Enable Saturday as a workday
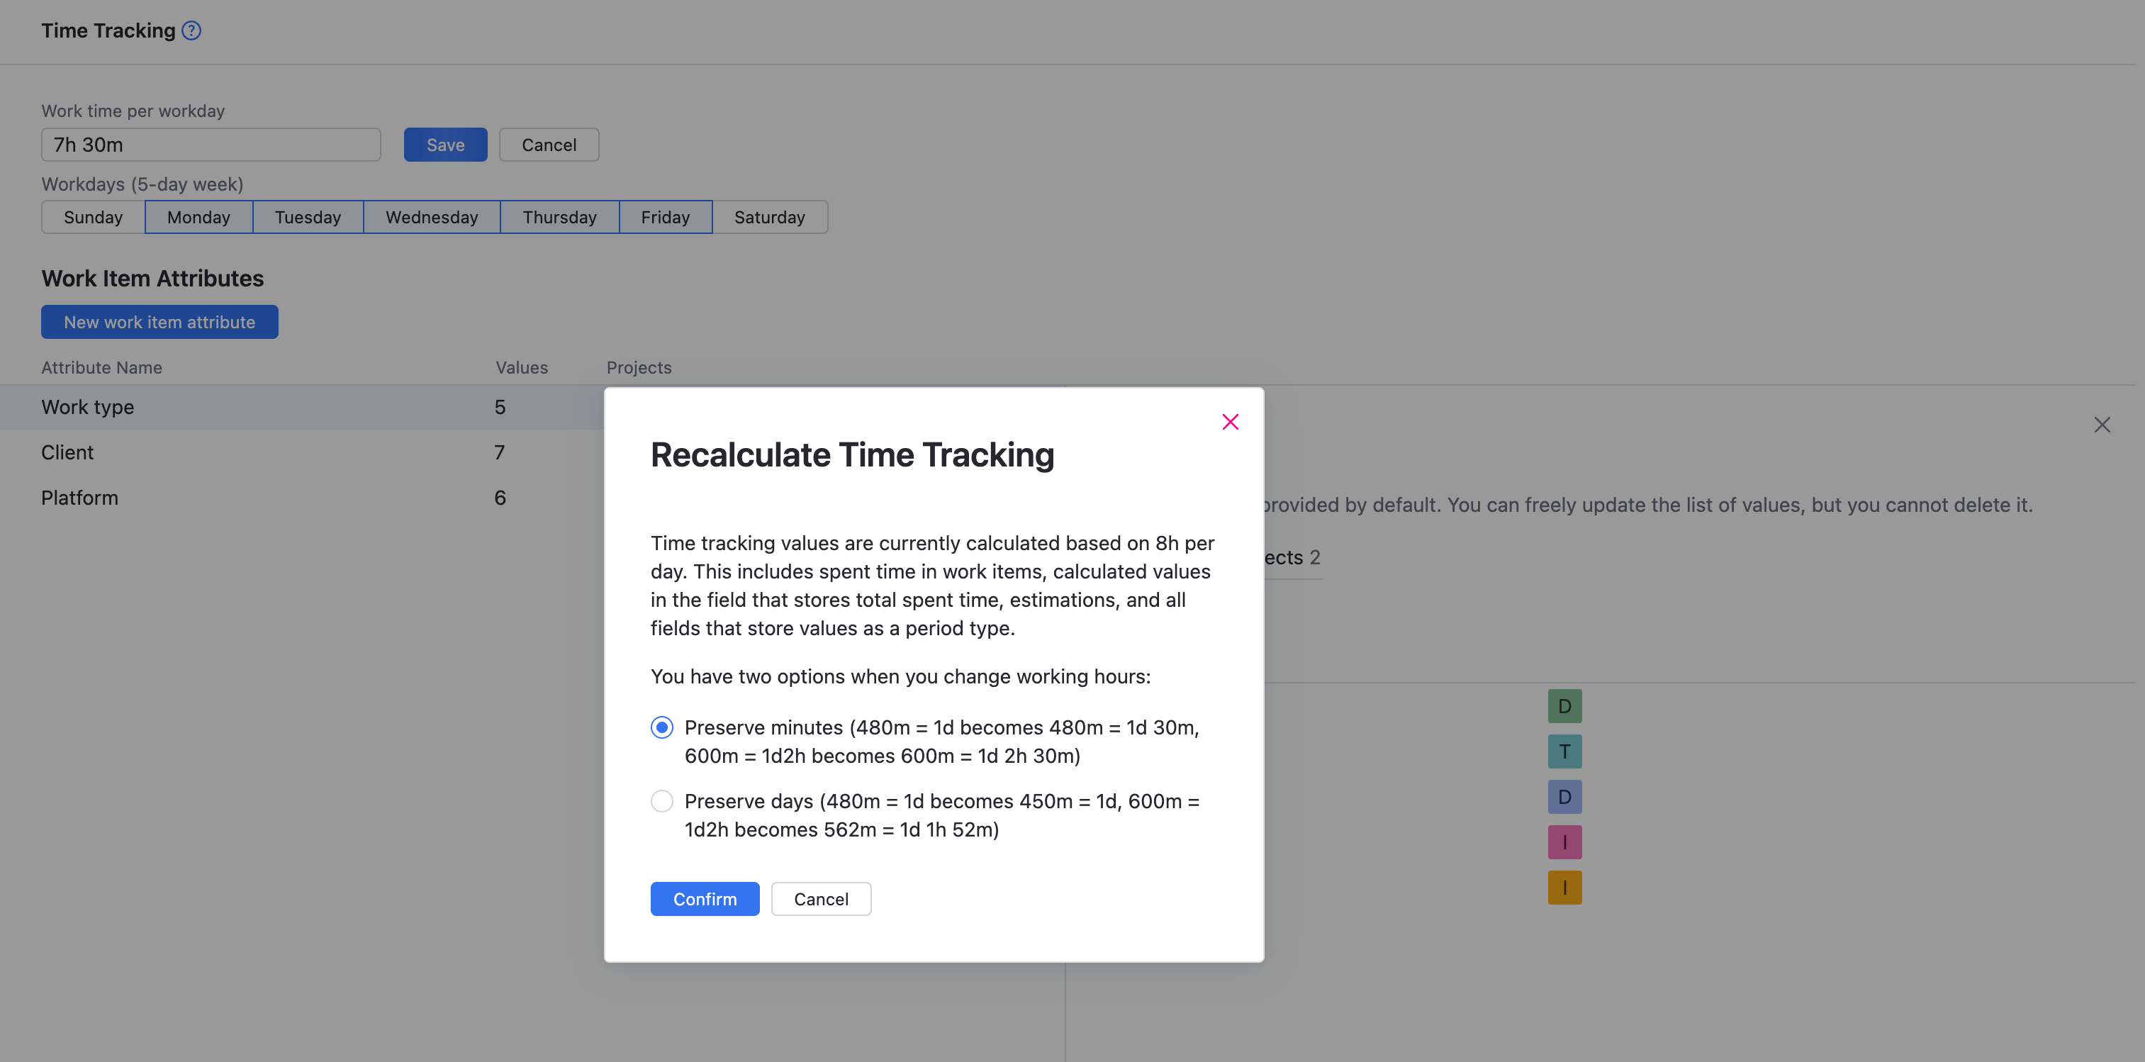This screenshot has height=1062, width=2145. click(768, 216)
